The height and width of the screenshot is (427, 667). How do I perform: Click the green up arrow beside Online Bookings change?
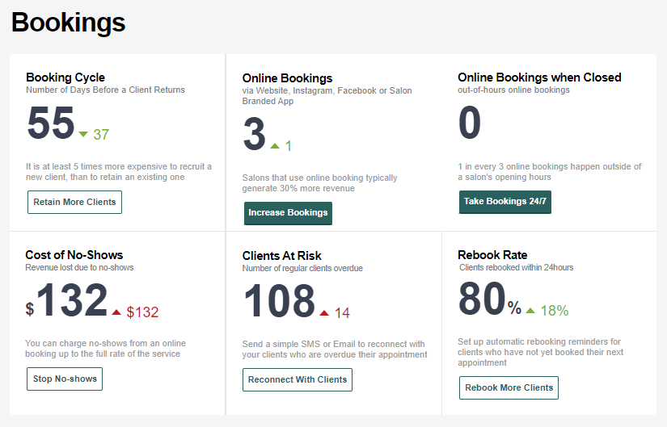point(275,146)
